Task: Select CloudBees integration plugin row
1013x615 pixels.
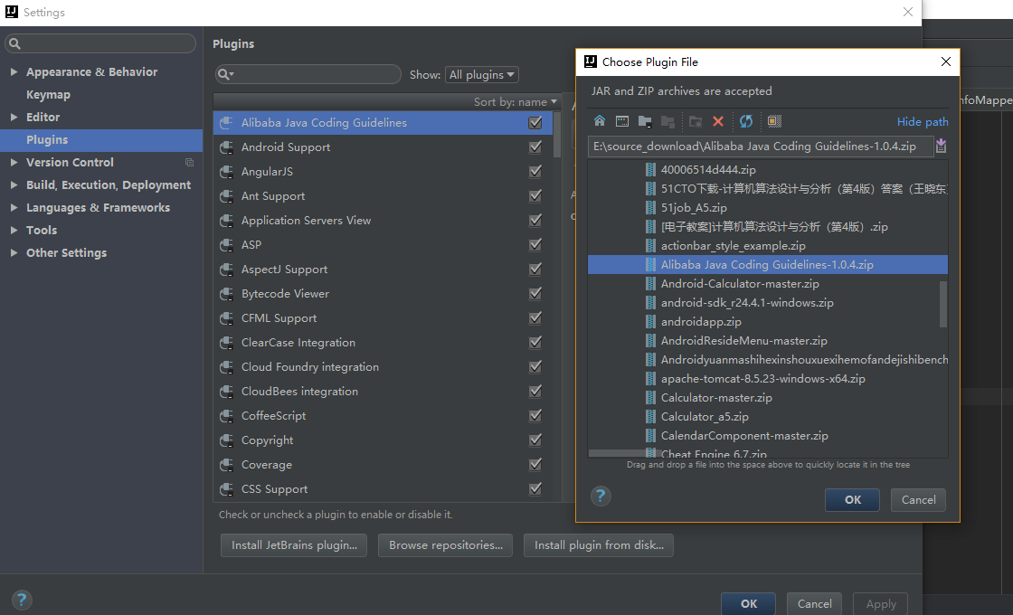Action: tap(383, 392)
